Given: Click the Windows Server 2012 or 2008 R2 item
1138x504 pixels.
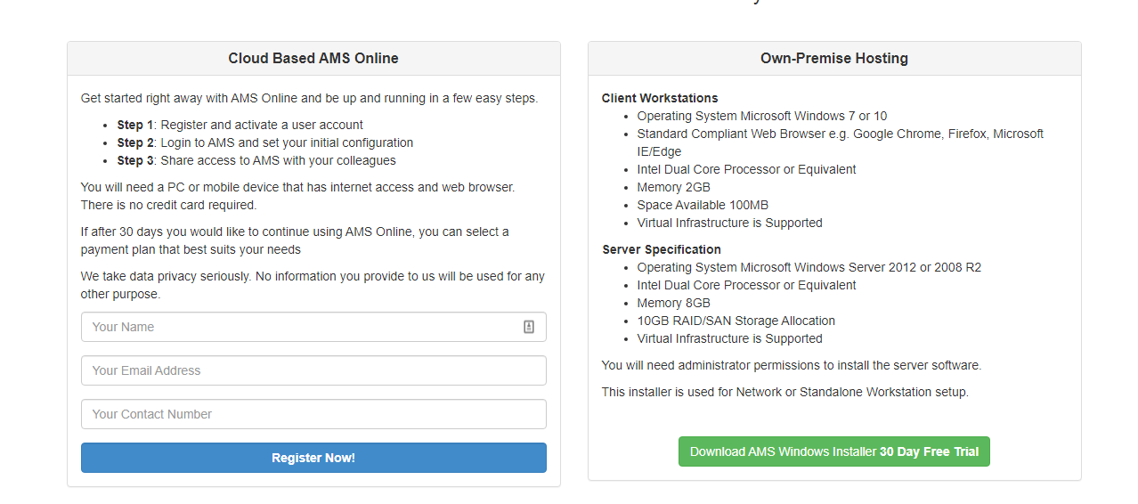Looking at the screenshot, I should 809,267.
